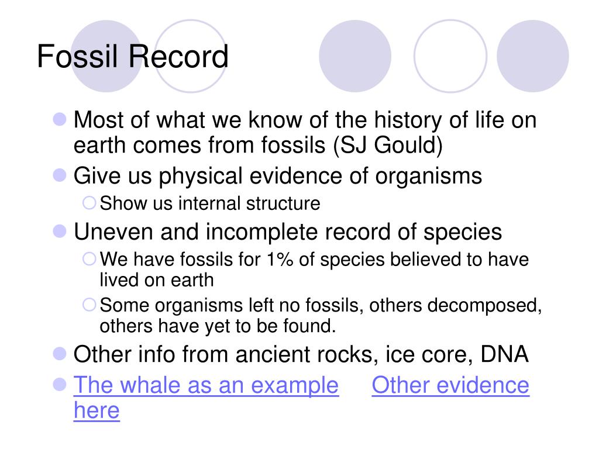Select bullet beside 'Most of what we know'
The width and height of the screenshot is (599, 449).
pyautogui.click(x=60, y=119)
